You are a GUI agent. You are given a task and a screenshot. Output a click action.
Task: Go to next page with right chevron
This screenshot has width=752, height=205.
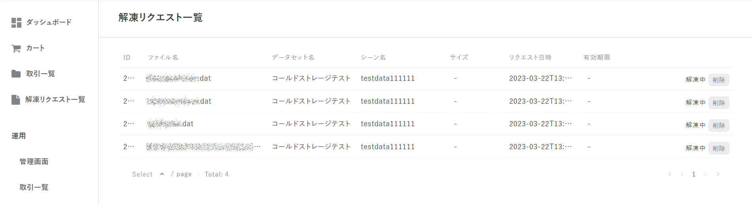click(x=705, y=174)
